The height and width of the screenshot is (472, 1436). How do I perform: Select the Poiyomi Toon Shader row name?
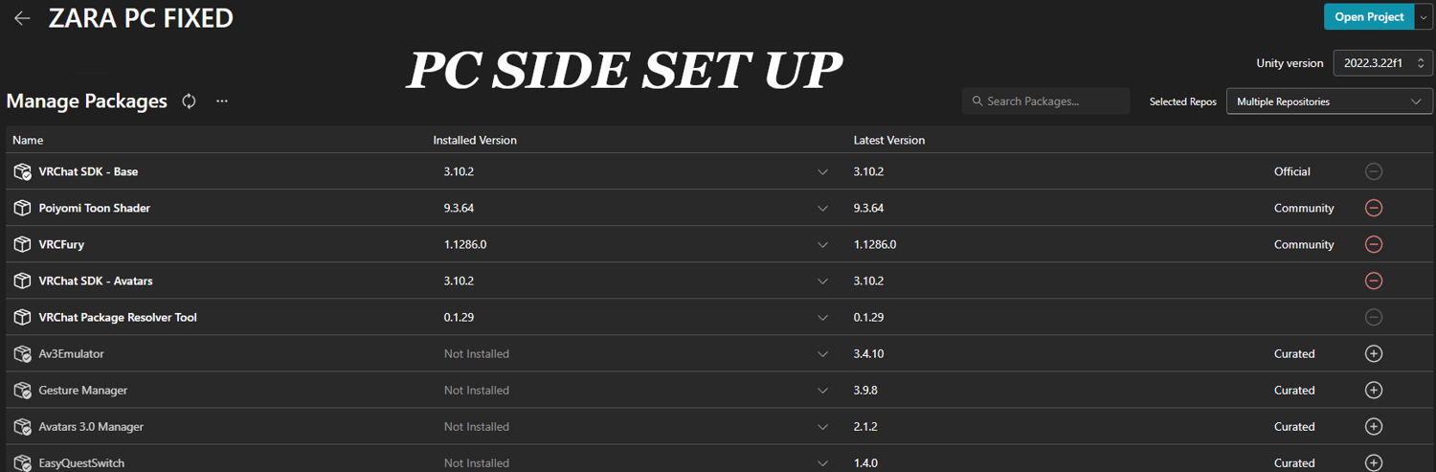[x=94, y=208]
